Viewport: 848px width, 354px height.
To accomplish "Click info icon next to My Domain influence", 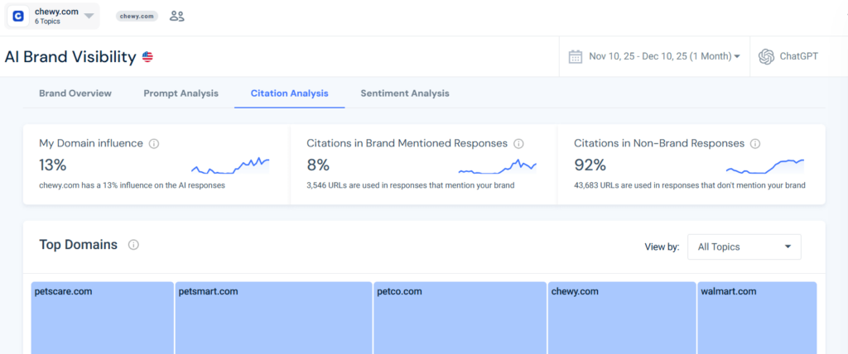I will (154, 144).
